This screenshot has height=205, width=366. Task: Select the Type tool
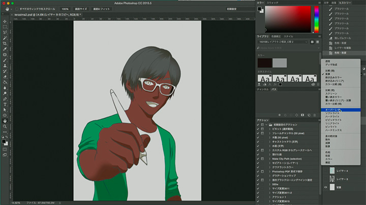click(x=5, y=105)
